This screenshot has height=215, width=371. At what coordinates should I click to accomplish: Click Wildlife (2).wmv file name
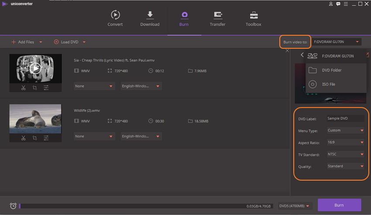[x=87, y=111]
